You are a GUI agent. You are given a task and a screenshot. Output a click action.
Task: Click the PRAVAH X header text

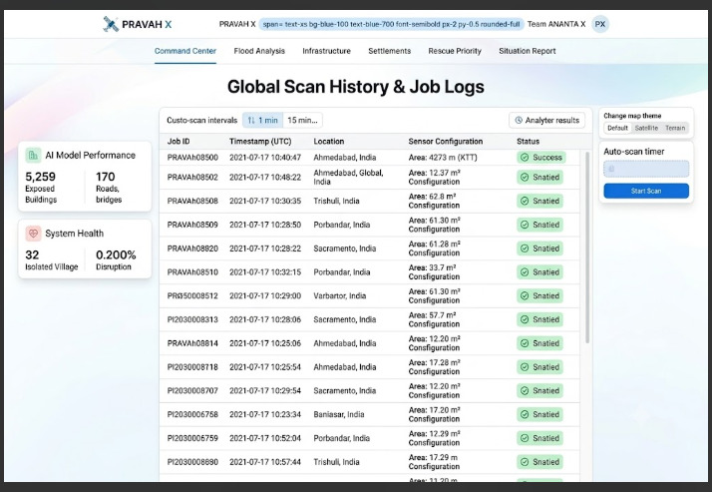click(237, 24)
